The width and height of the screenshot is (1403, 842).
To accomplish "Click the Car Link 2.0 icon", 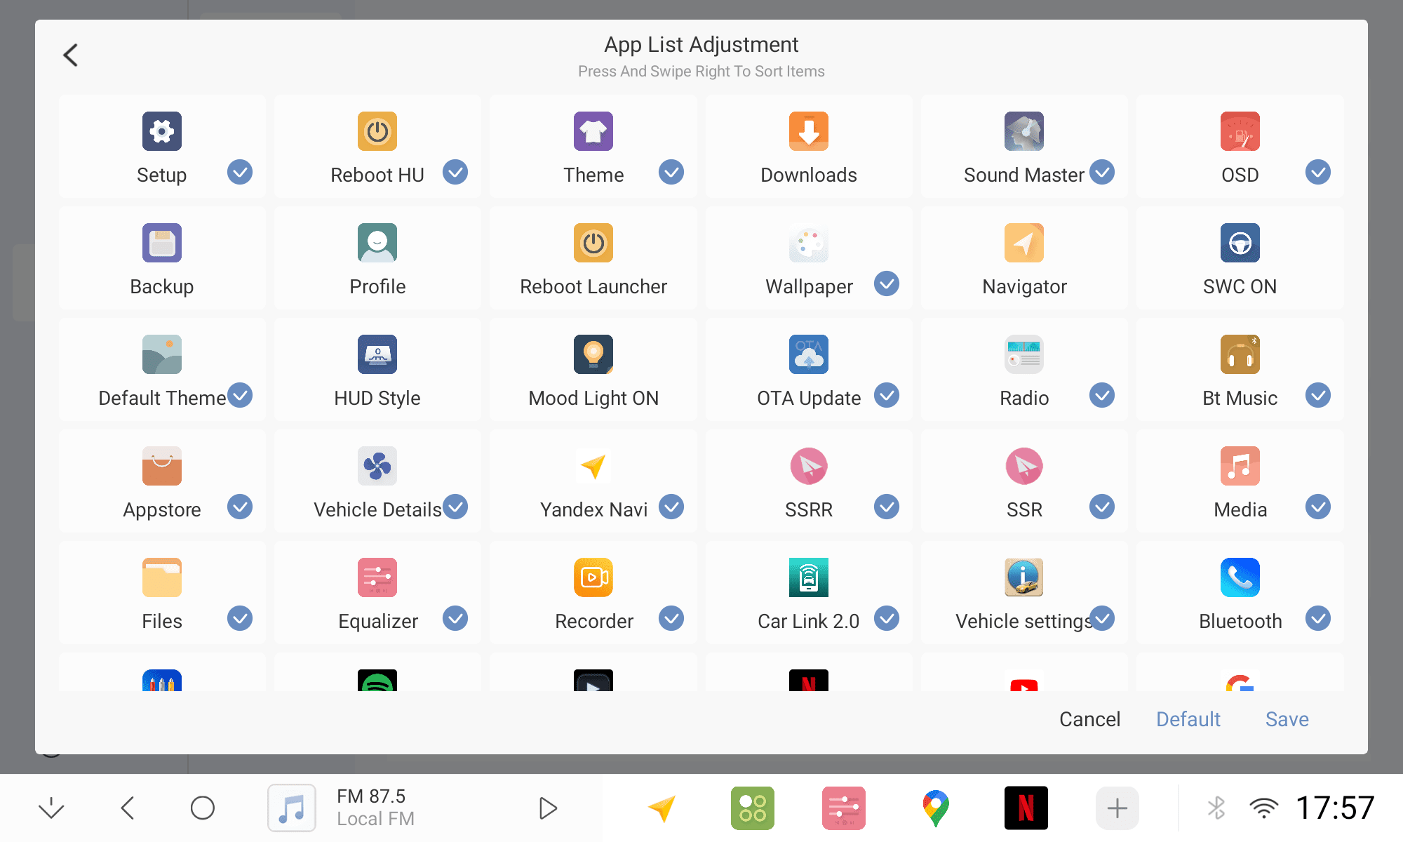I will [808, 577].
